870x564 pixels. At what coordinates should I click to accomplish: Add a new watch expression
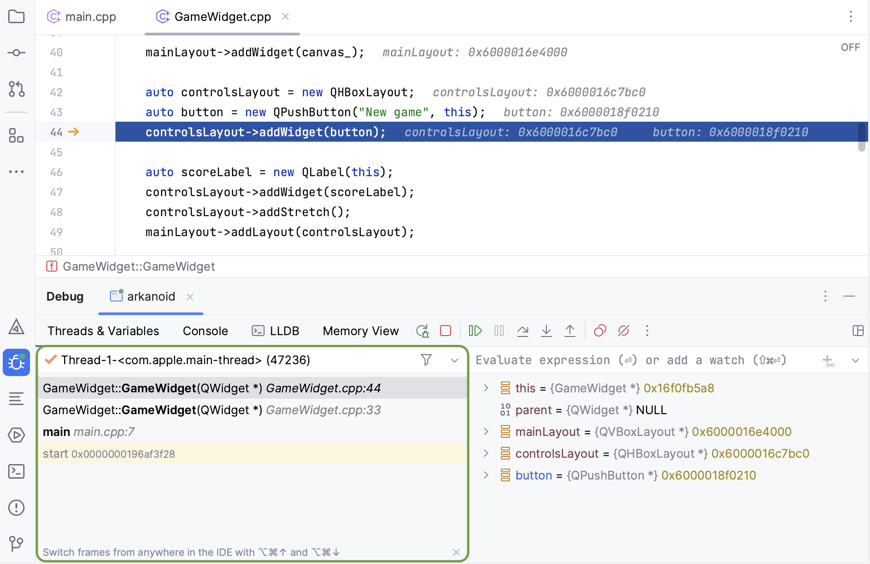point(829,360)
